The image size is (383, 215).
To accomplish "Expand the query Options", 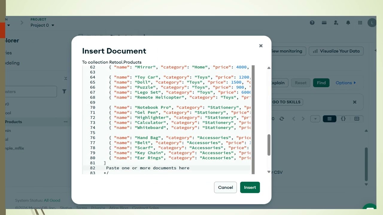I will pyautogui.click(x=346, y=83).
